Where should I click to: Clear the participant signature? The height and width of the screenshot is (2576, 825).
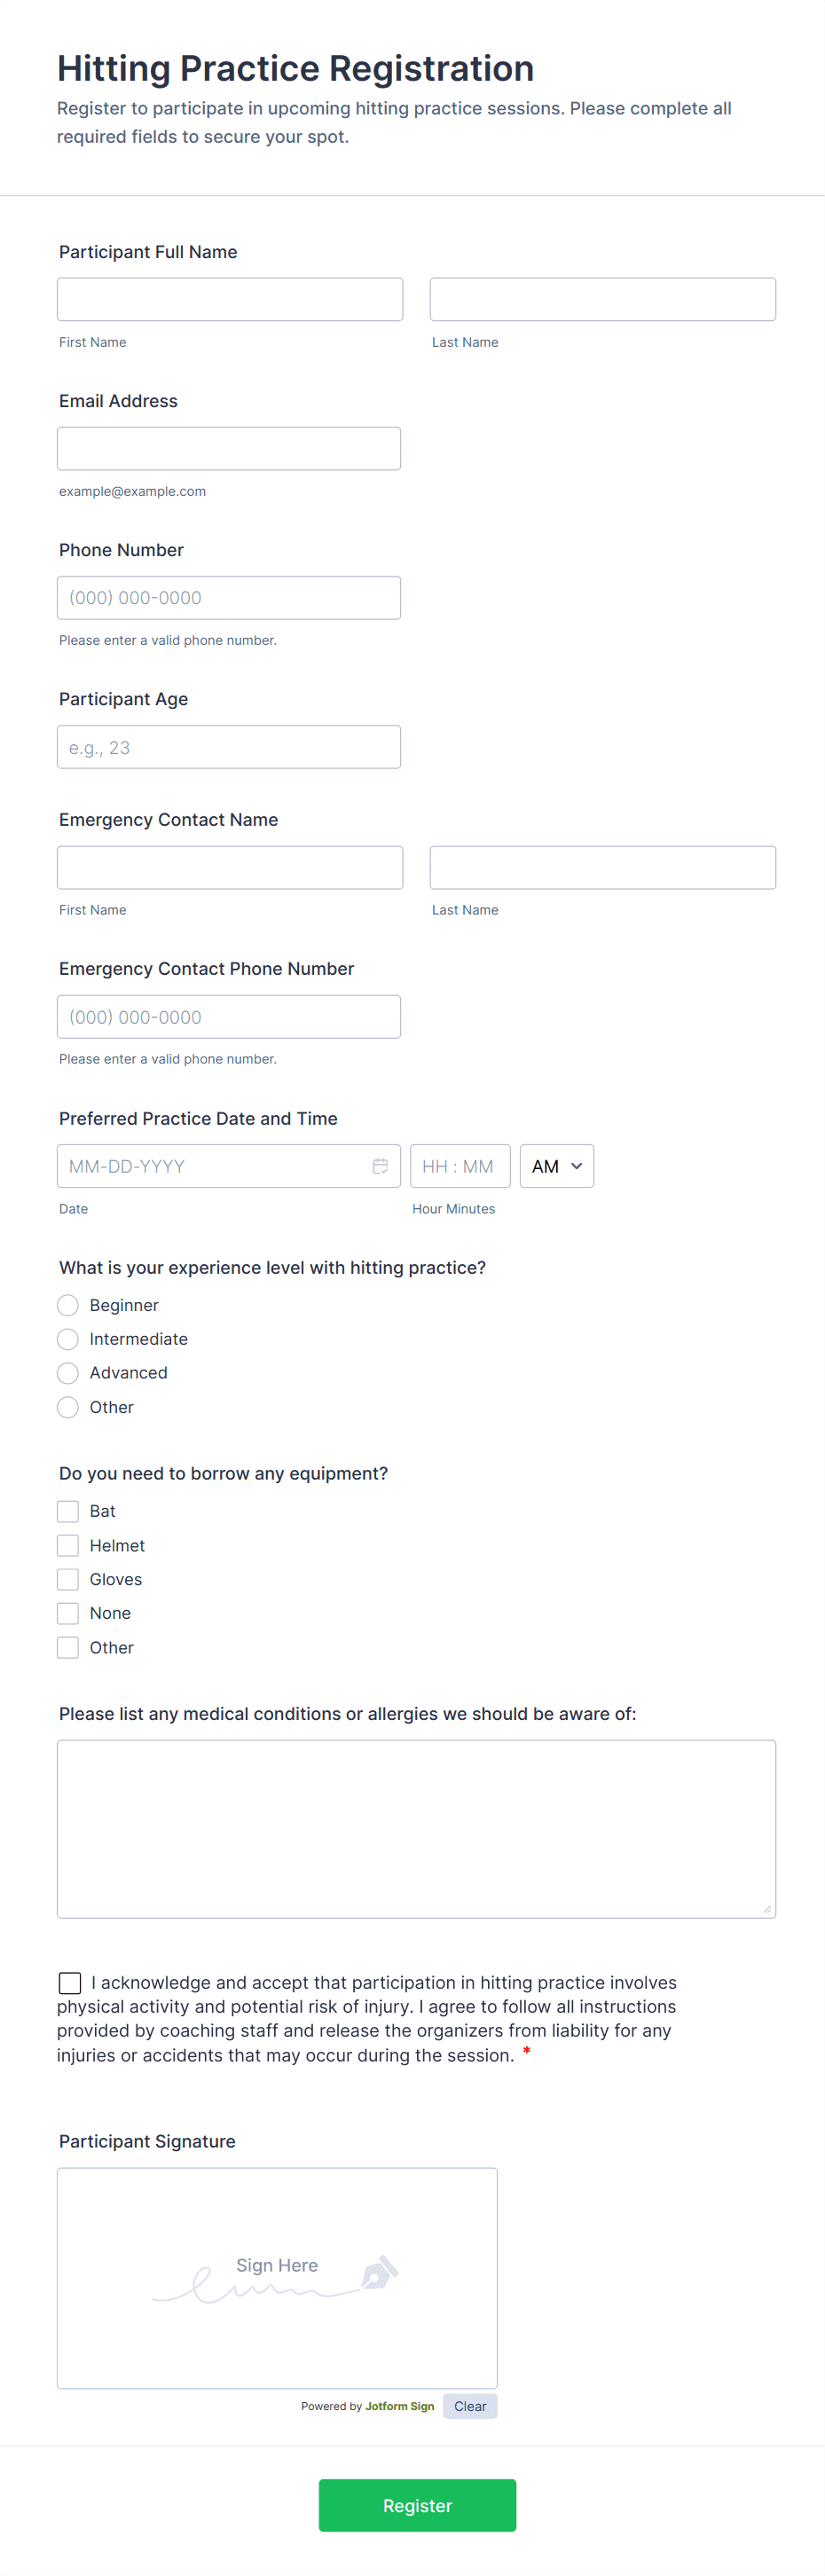coord(469,2406)
